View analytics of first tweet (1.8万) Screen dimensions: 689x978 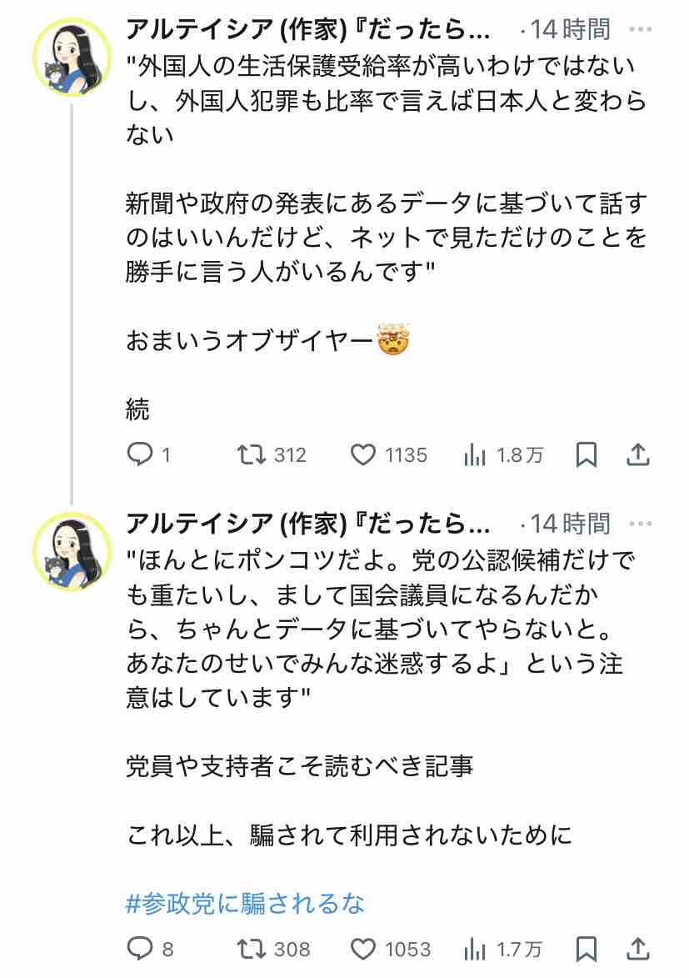click(x=474, y=454)
